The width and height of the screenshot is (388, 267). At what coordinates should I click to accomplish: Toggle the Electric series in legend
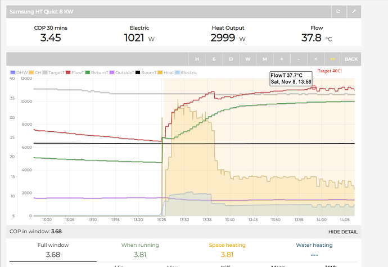[188, 72]
